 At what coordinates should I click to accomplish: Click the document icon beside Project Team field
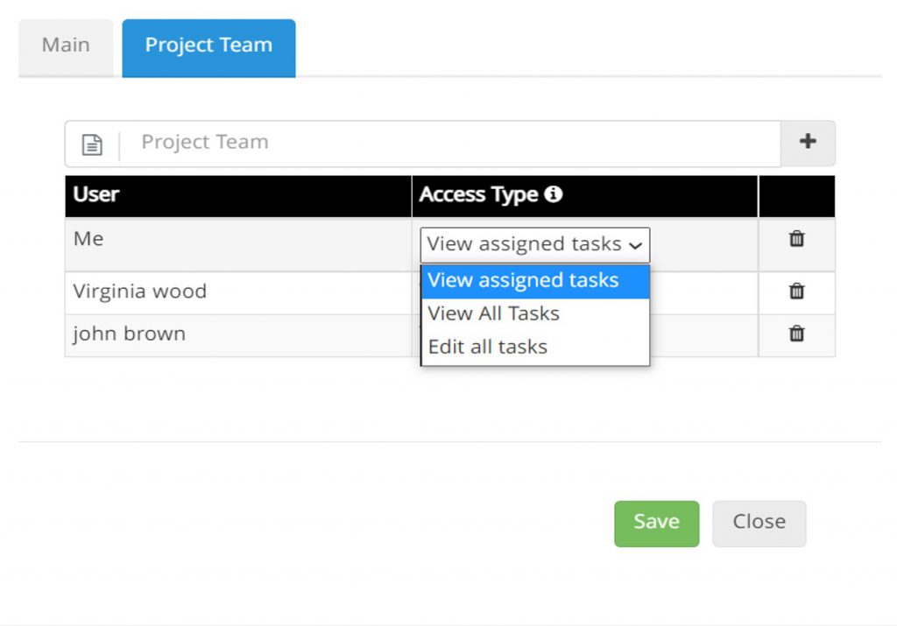[x=92, y=144]
